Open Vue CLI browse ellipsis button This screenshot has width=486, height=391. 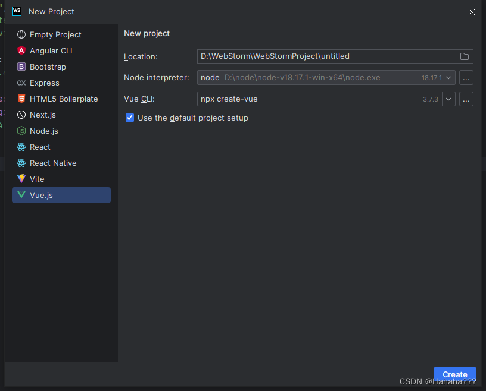click(x=466, y=99)
